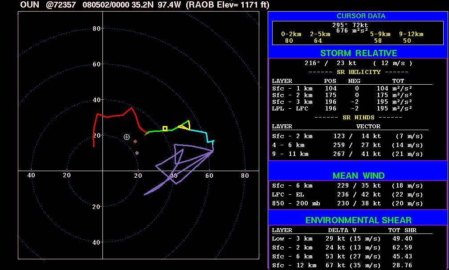Select the upper small red circle marker
The image size is (449, 270).
coord(135,141)
